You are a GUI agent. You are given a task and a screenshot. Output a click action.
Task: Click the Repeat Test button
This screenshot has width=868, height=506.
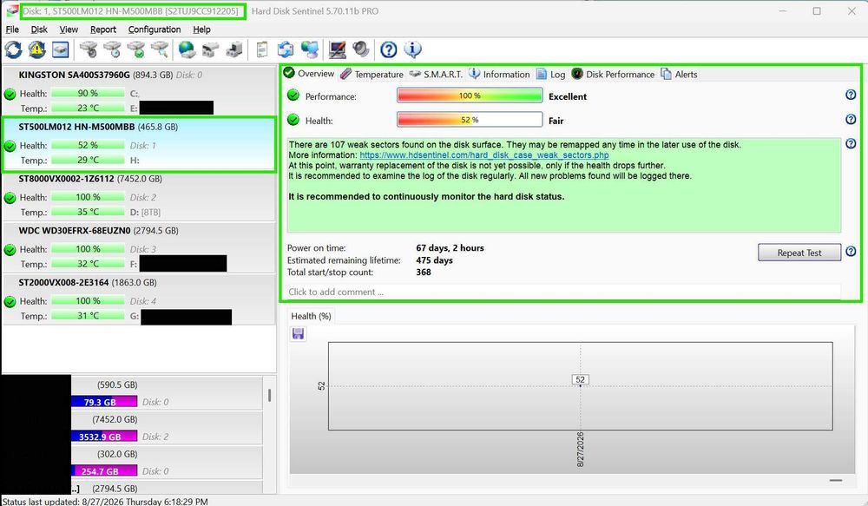799,253
